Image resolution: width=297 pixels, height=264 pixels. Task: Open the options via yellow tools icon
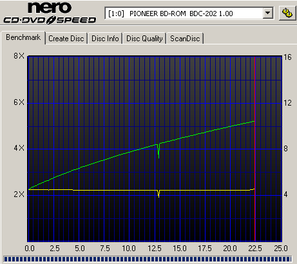[287, 14]
